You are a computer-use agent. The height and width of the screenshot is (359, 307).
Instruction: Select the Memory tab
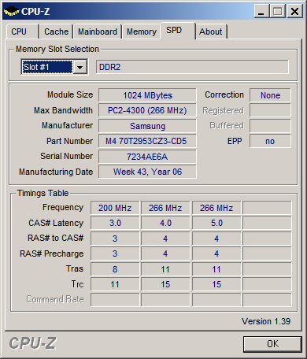click(142, 31)
